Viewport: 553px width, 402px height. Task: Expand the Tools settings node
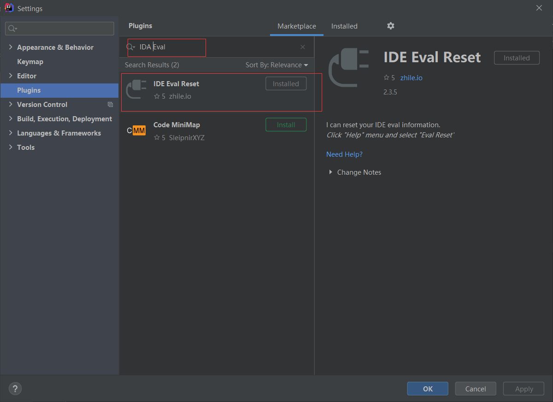[11, 147]
